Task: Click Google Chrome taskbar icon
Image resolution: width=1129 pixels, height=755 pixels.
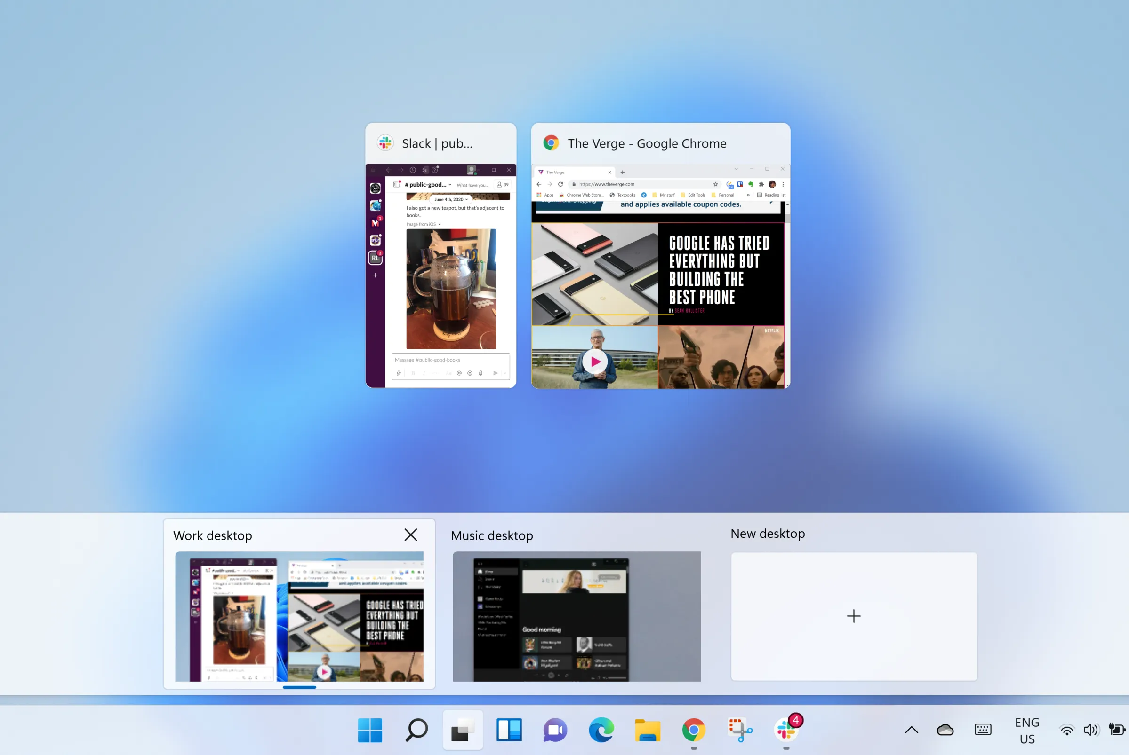Action: [x=694, y=730]
